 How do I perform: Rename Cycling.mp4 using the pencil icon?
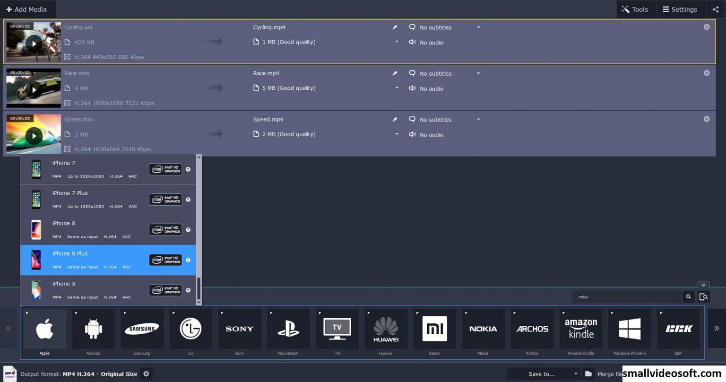[x=395, y=27]
